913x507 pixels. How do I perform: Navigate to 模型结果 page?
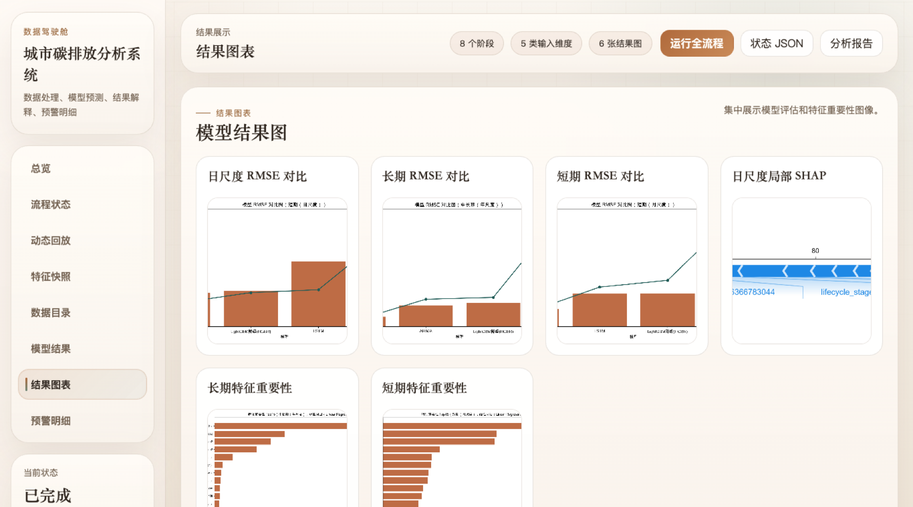point(82,348)
